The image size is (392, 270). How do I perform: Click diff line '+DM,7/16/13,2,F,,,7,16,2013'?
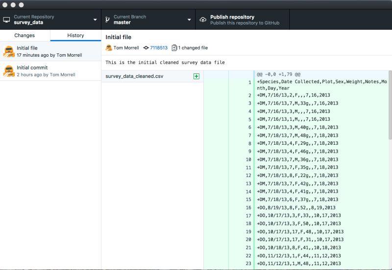[293, 95]
